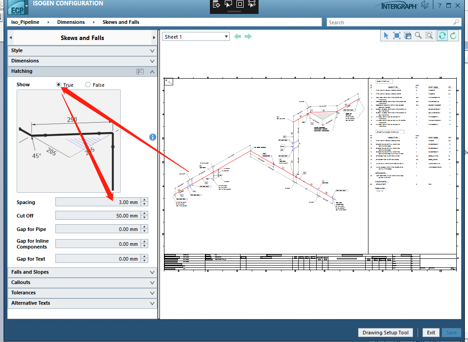The width and height of the screenshot is (468, 342).
Task: Decrease Cut Off with down stepper
Action: pos(145,218)
